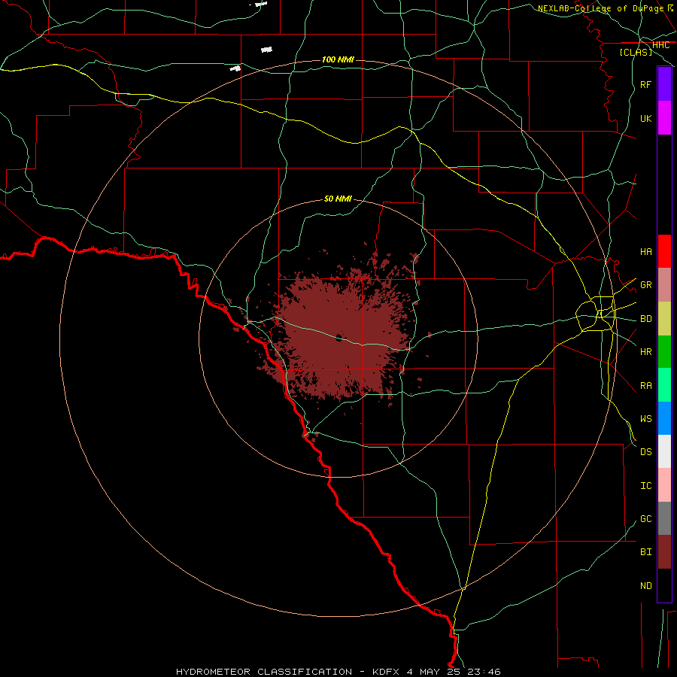The width and height of the screenshot is (677, 677).
Task: Click the HR green legend swatch
Action: 664,352
